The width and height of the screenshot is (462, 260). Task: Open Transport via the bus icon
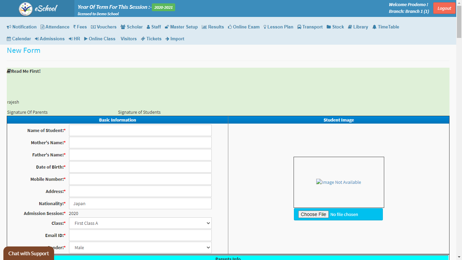[x=299, y=27]
